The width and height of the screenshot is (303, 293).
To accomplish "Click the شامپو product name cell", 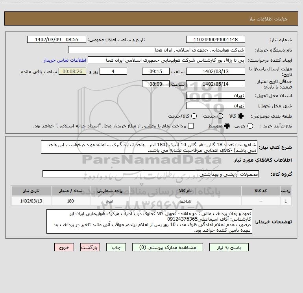I will click(x=185, y=201).
